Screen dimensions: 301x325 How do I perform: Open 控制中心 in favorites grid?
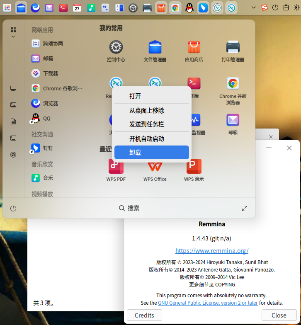116,51
